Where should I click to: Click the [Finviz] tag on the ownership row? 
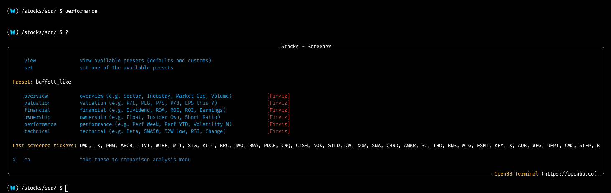278,117
